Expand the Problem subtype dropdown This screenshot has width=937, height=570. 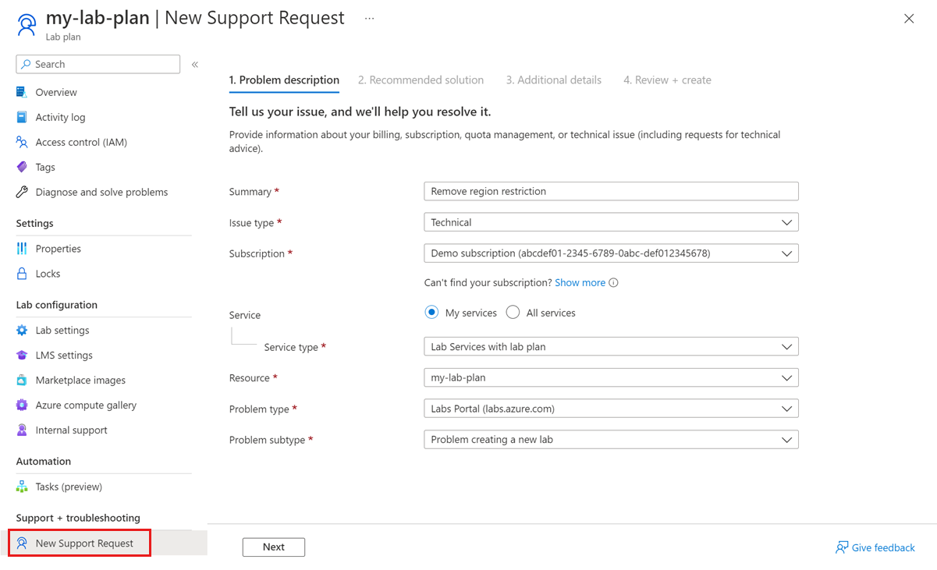[611, 440]
